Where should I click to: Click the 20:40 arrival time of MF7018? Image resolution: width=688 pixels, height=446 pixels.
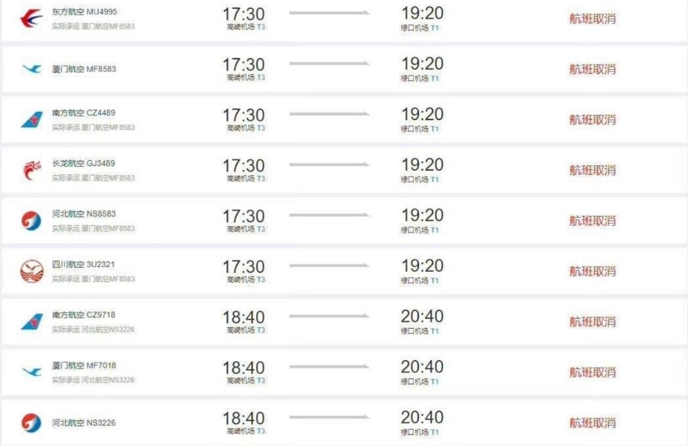tap(422, 367)
